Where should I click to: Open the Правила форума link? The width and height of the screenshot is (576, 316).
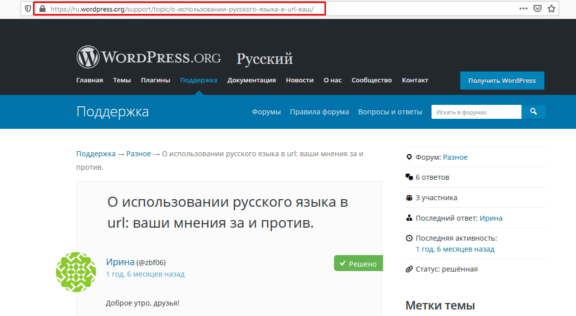[319, 112]
